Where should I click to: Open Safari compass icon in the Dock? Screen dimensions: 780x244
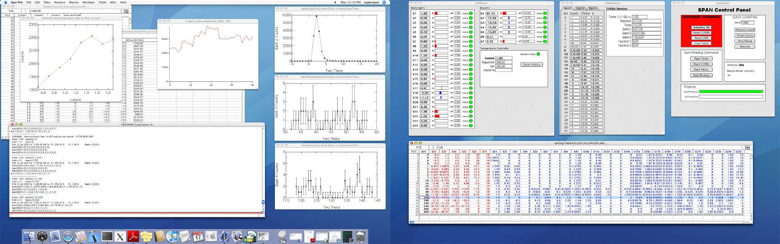coord(68,236)
